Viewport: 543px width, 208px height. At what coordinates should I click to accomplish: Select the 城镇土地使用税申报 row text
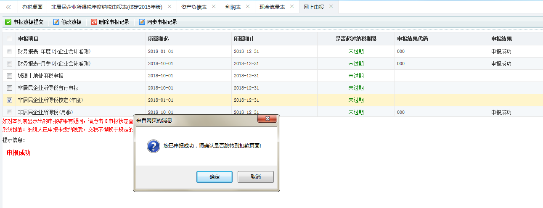40,76
